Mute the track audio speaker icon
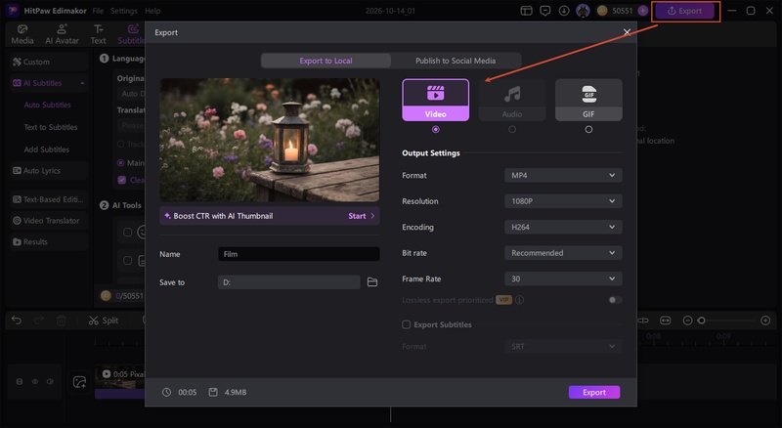This screenshot has width=782, height=428. point(50,382)
